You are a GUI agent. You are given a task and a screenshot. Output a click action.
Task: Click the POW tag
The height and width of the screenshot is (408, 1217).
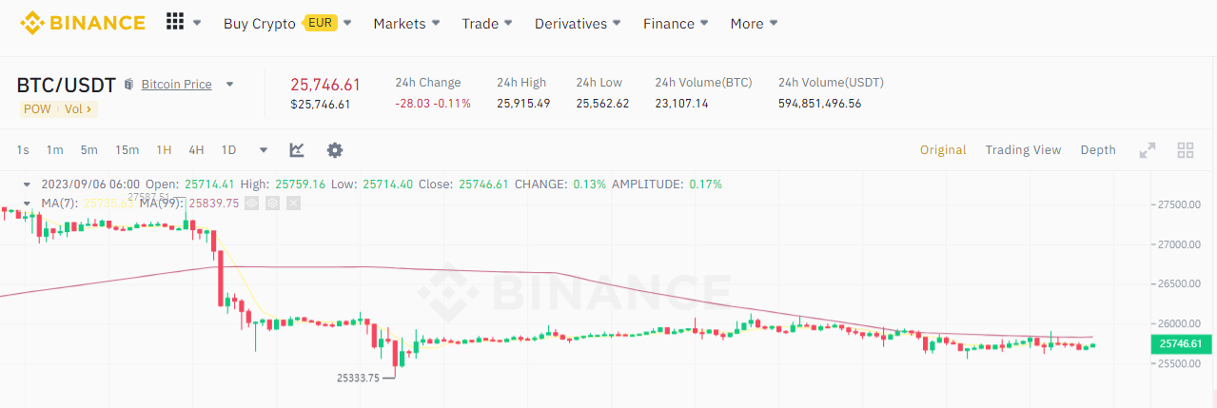[x=37, y=109]
